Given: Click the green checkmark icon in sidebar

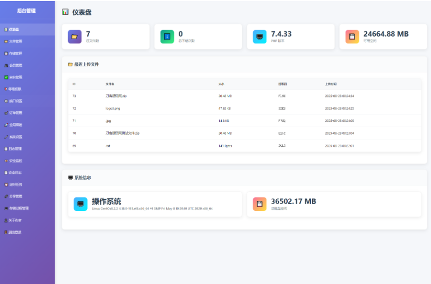Looking at the screenshot, I should (x=6, y=77).
